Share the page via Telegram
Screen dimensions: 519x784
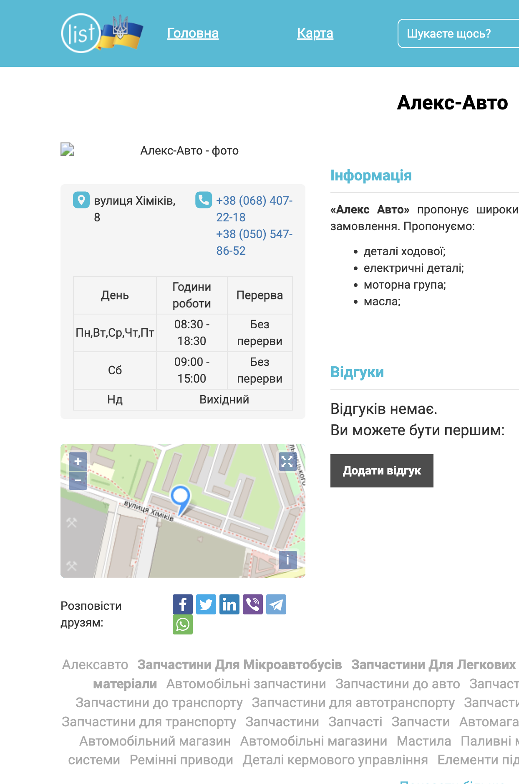click(276, 604)
